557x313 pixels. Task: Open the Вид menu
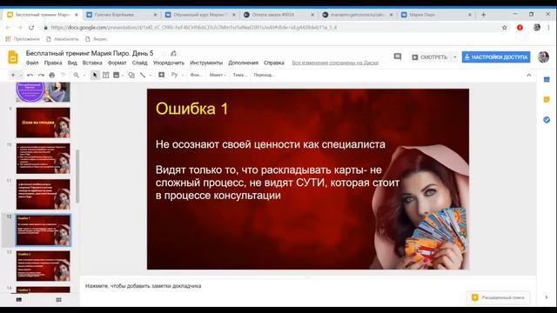point(72,63)
